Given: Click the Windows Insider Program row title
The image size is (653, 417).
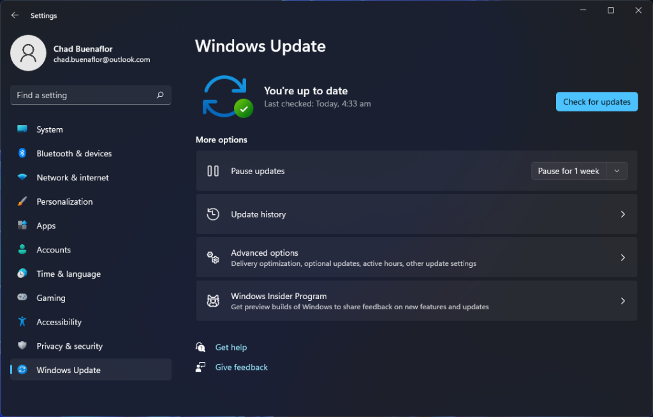Looking at the screenshot, I should point(279,296).
